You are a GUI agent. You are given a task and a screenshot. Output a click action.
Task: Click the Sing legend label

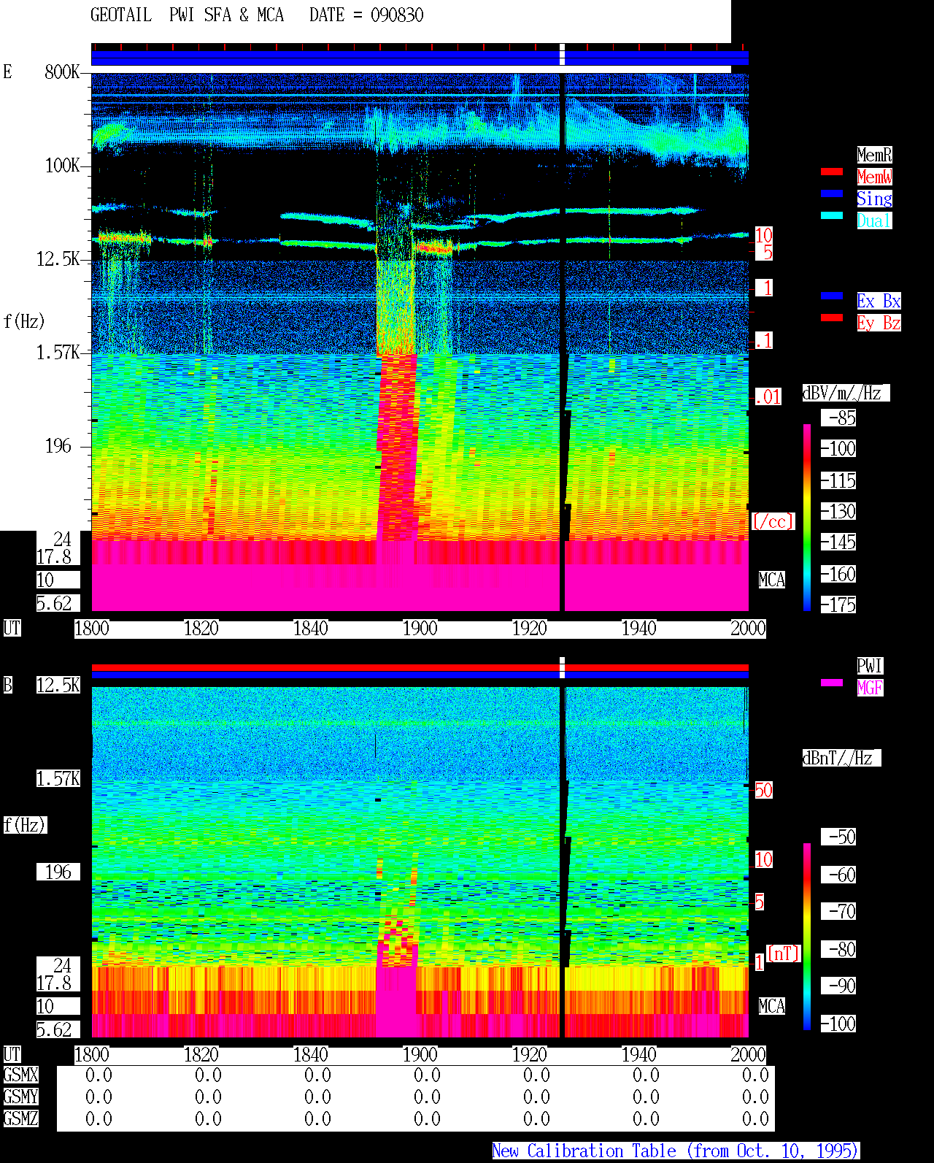point(874,199)
